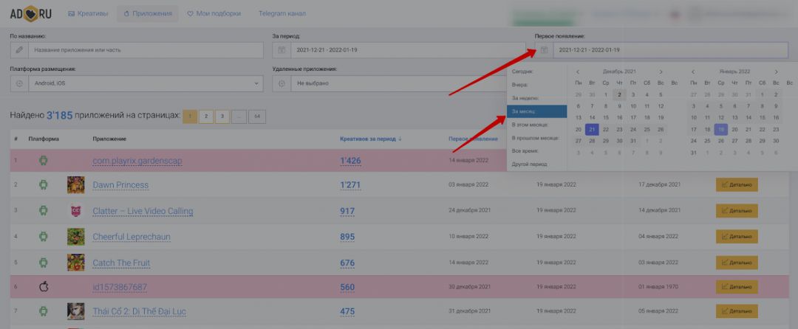Open Clatter – Live Video Calling link
798x329 pixels.
tap(143, 211)
